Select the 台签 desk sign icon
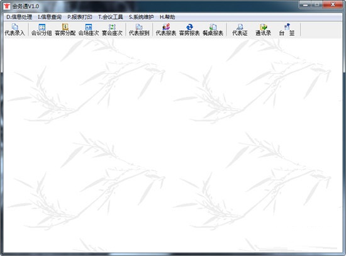This screenshot has height=256, width=346. (287, 30)
